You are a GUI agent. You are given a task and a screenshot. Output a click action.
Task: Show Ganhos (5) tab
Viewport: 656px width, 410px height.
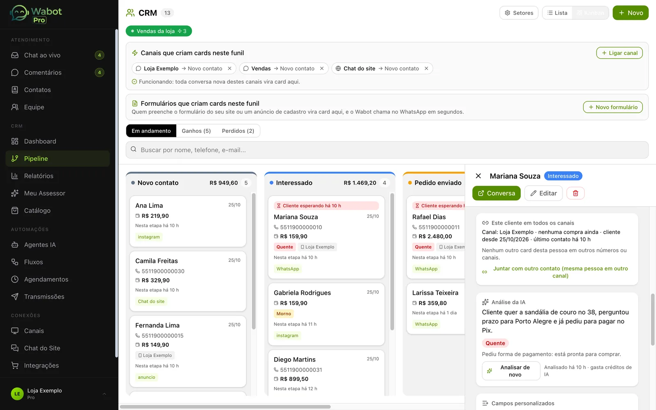[x=196, y=131]
